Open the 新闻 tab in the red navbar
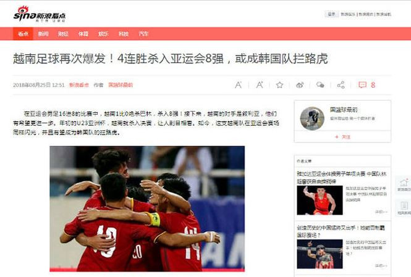The width and height of the screenshot is (411, 277). [x=43, y=34]
